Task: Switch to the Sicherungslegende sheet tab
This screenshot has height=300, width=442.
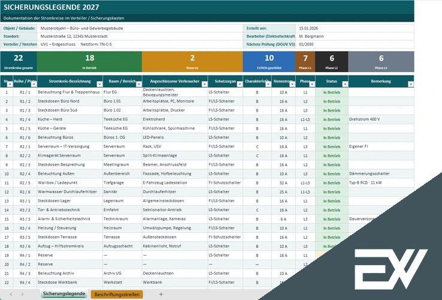Action: click(64, 294)
